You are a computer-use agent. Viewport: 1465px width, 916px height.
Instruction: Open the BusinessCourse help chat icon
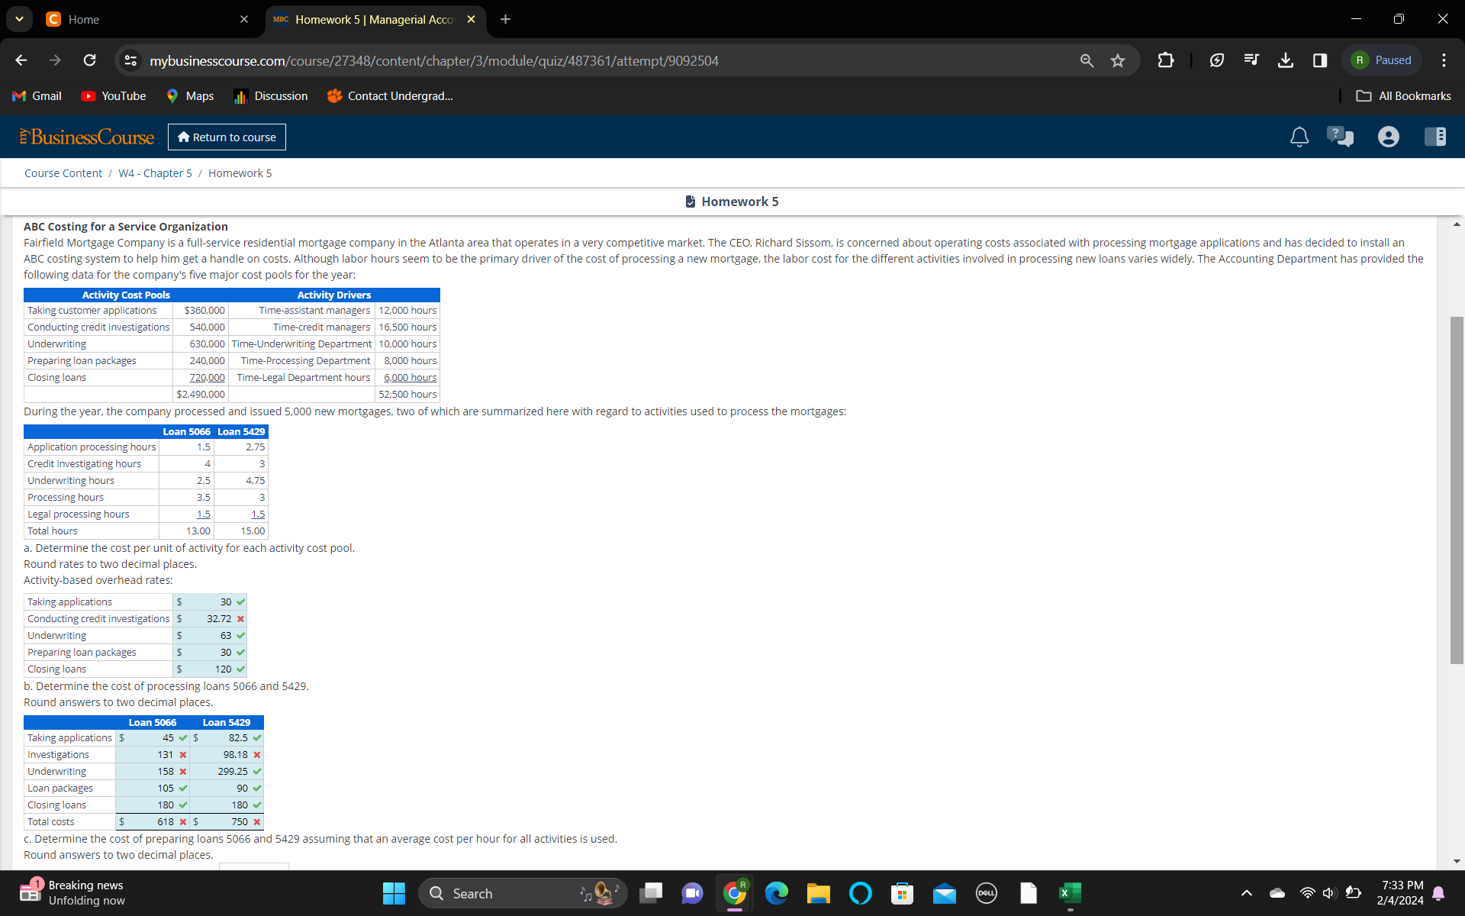[x=1341, y=137]
